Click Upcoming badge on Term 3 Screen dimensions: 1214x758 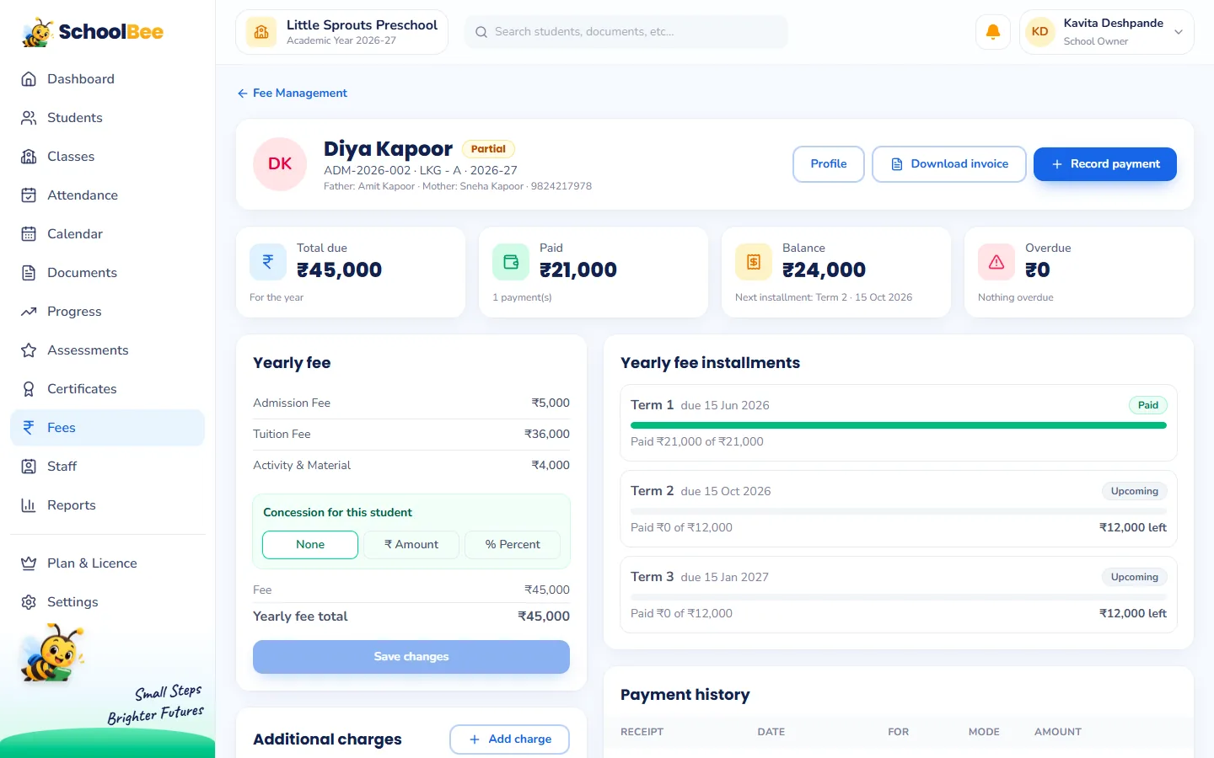(x=1135, y=577)
